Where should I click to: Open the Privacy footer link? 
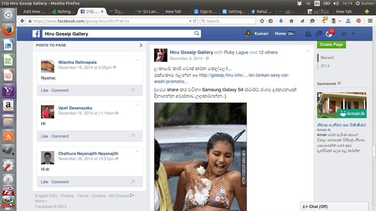tap(67, 196)
